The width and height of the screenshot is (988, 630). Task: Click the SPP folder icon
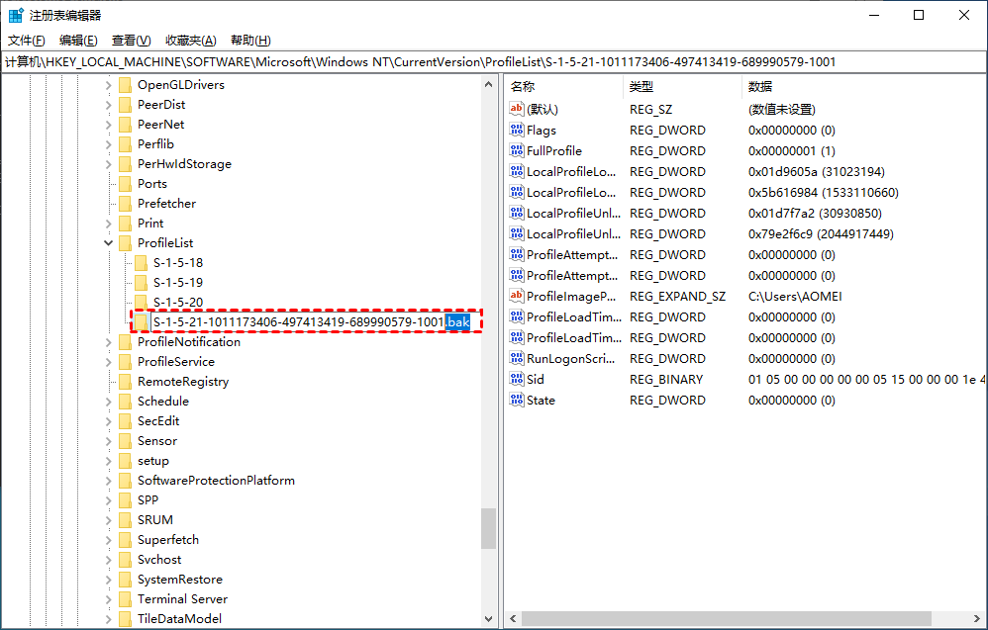[126, 500]
